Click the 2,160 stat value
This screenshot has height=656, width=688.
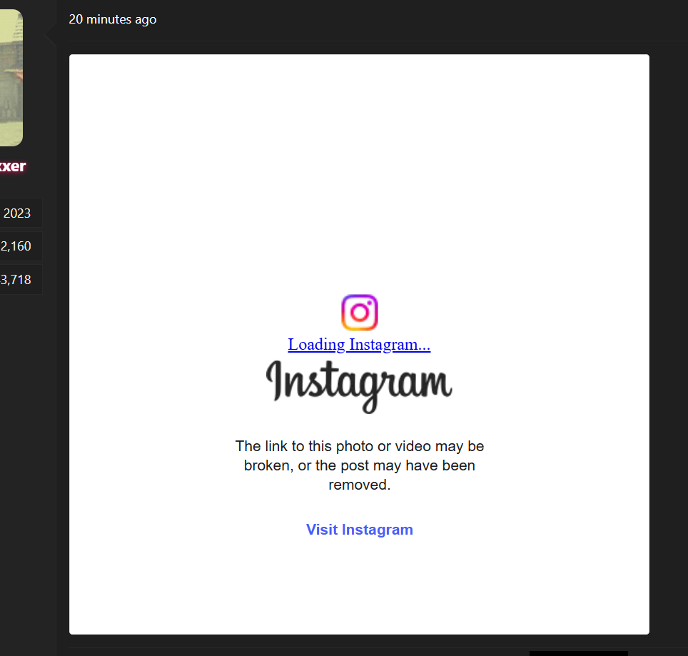16,246
